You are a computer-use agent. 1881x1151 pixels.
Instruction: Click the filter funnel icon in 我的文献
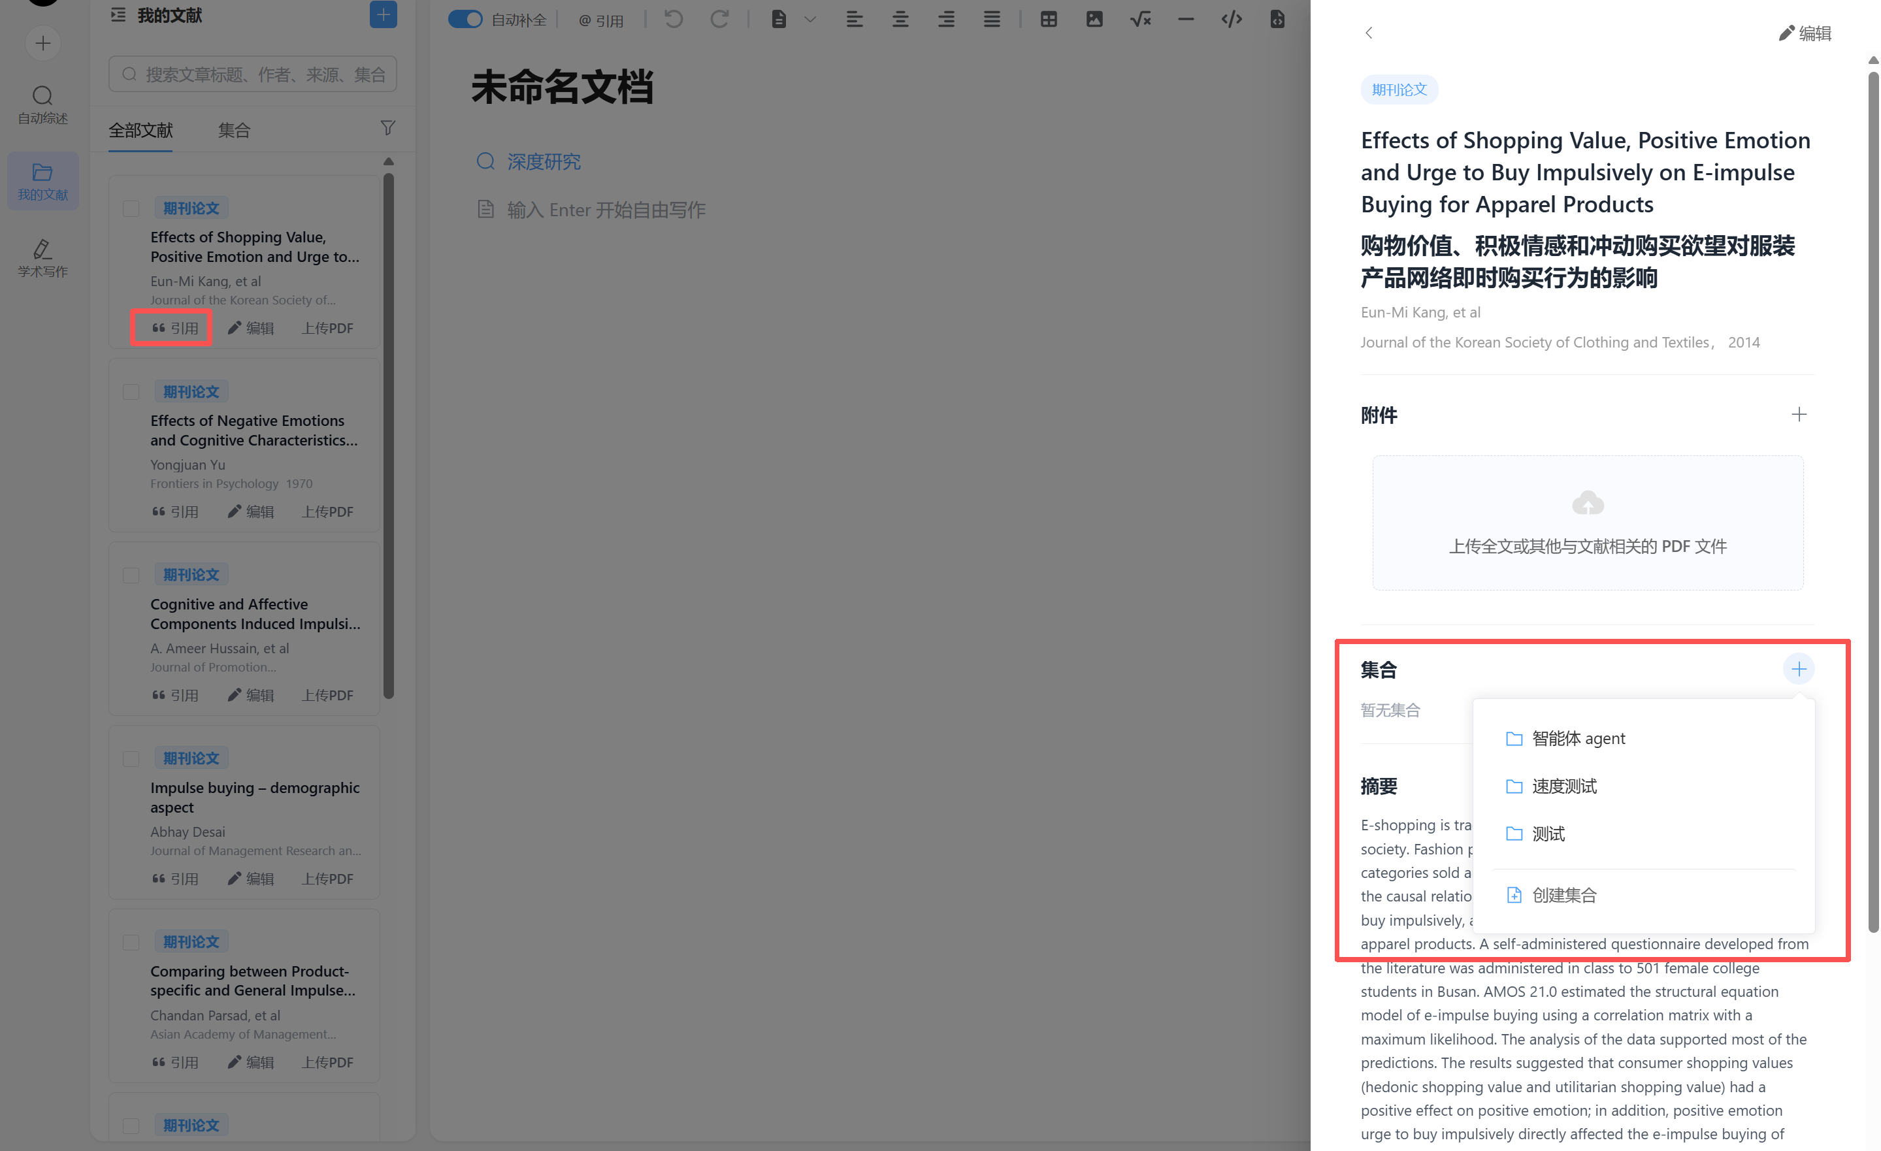(x=388, y=128)
